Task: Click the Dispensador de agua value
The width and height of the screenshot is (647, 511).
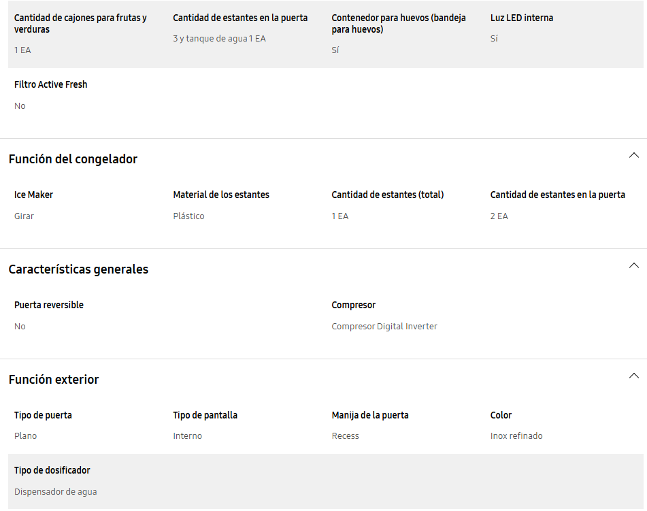Action: click(x=55, y=492)
